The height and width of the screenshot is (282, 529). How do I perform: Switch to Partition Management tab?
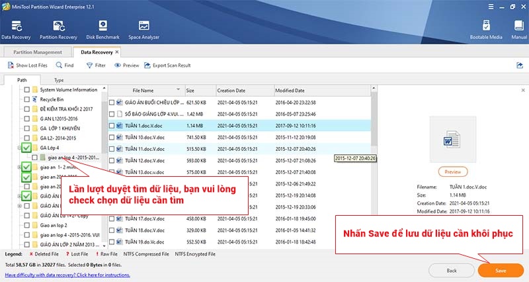pyautogui.click(x=38, y=52)
